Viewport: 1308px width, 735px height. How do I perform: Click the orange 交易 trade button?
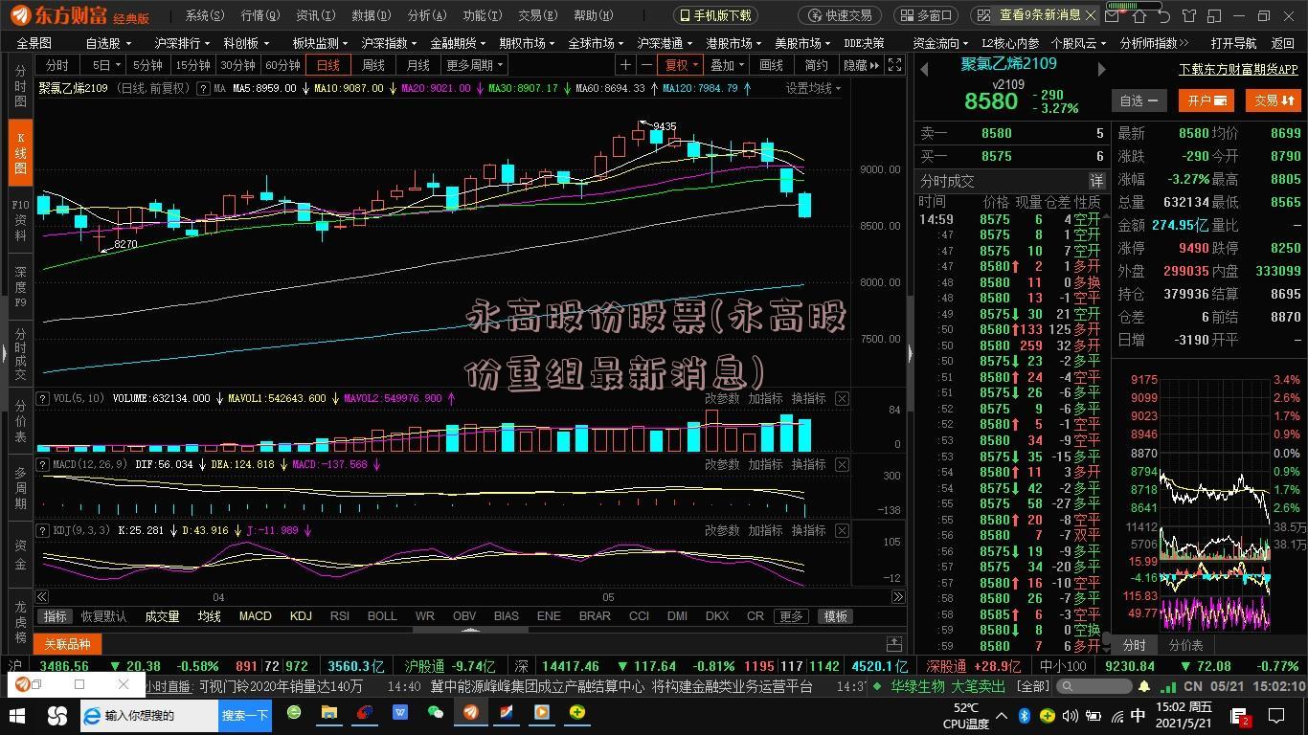(1273, 100)
